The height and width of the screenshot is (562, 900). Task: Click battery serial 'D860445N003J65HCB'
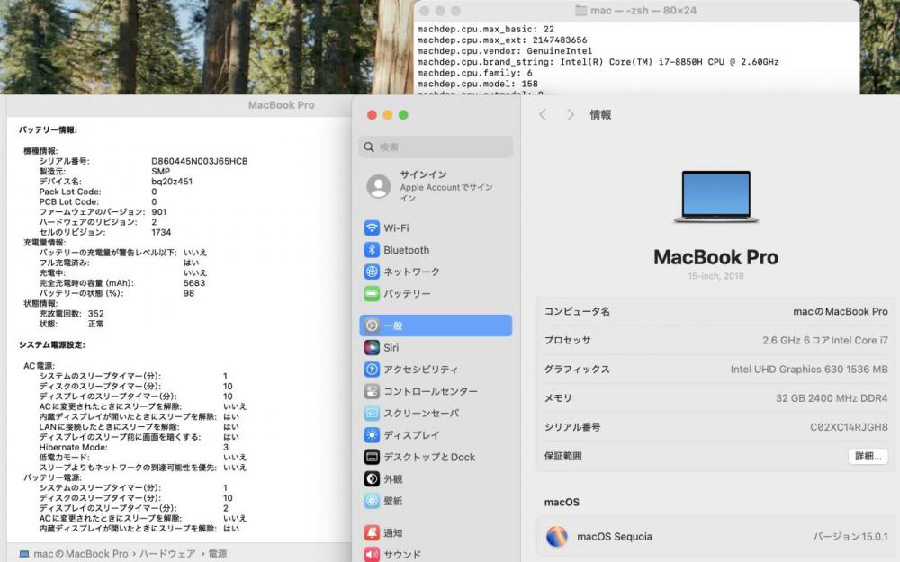(x=200, y=161)
